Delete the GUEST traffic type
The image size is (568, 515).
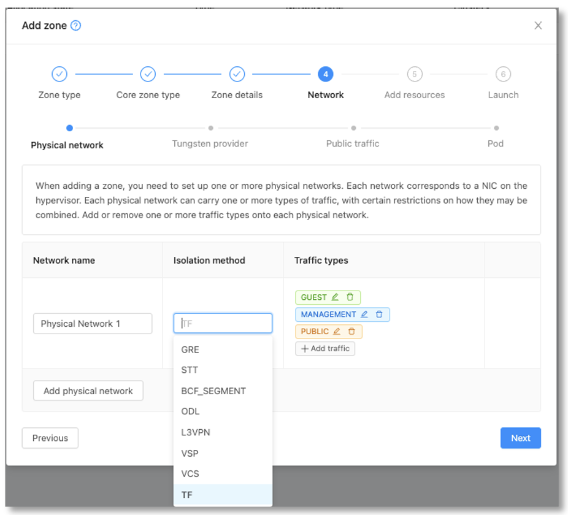pyautogui.click(x=350, y=297)
